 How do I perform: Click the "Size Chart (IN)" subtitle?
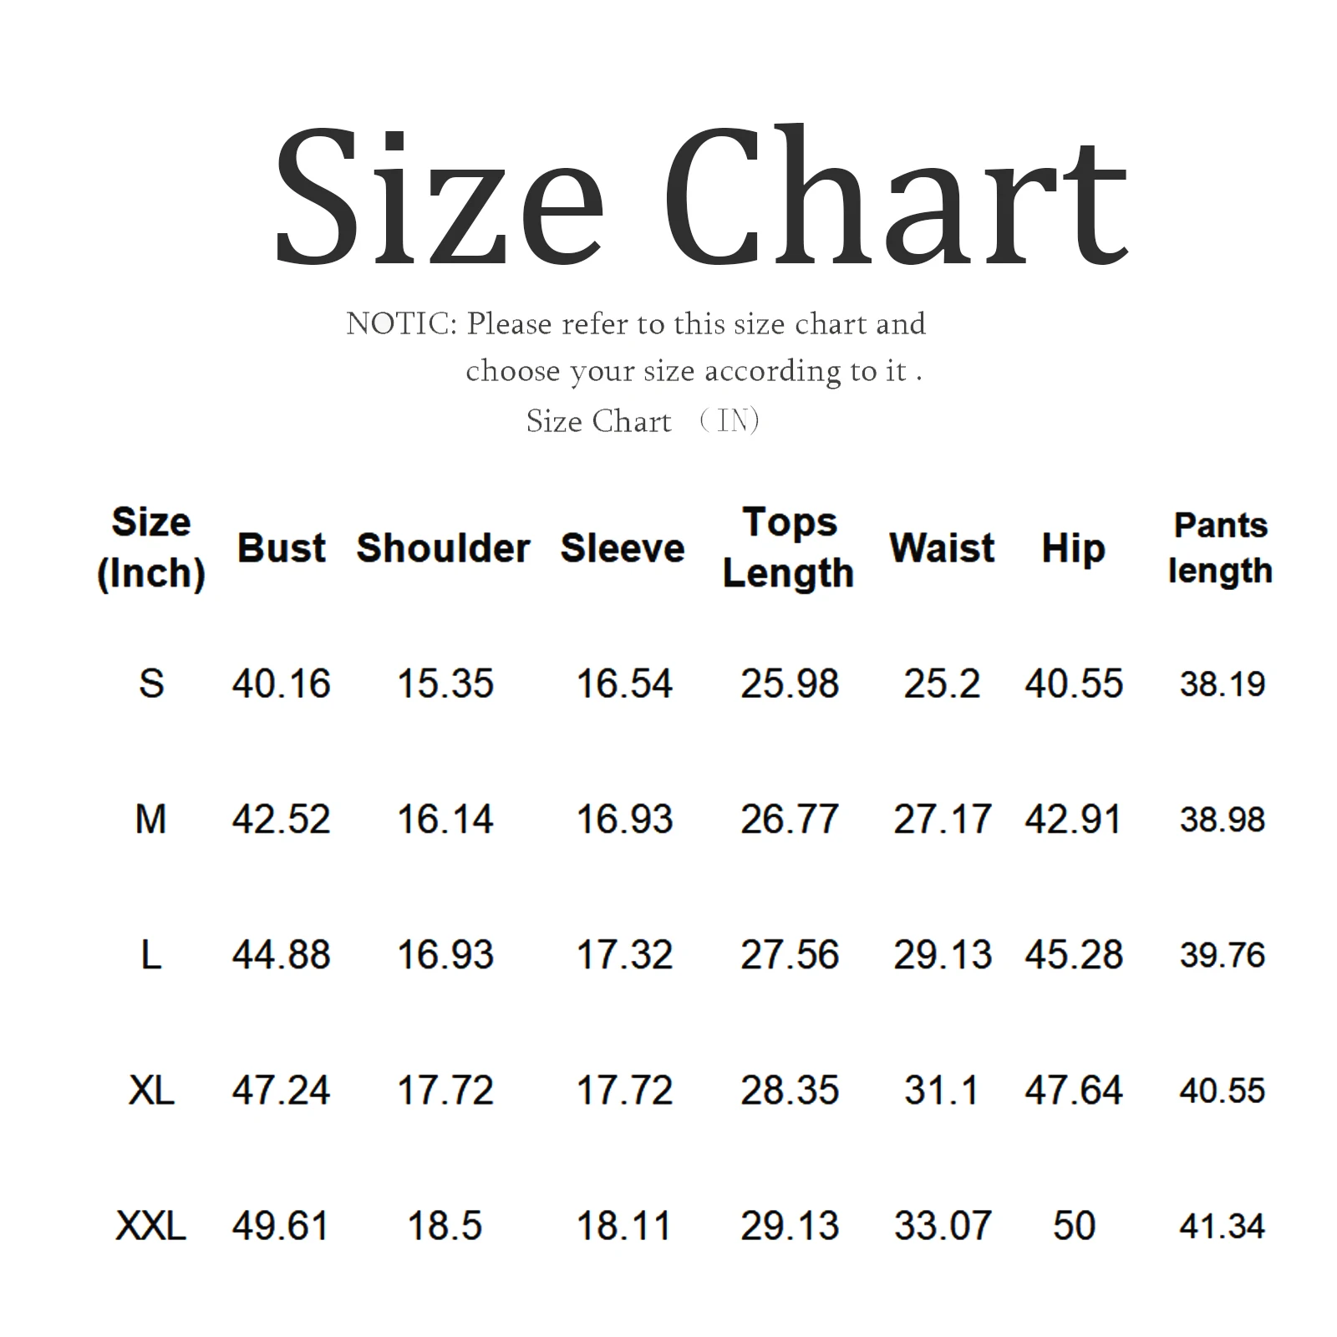(x=642, y=421)
